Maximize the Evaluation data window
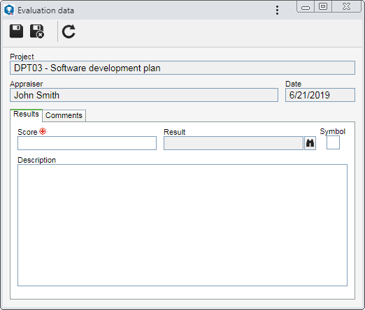The height and width of the screenshot is (310, 365). [323, 6]
